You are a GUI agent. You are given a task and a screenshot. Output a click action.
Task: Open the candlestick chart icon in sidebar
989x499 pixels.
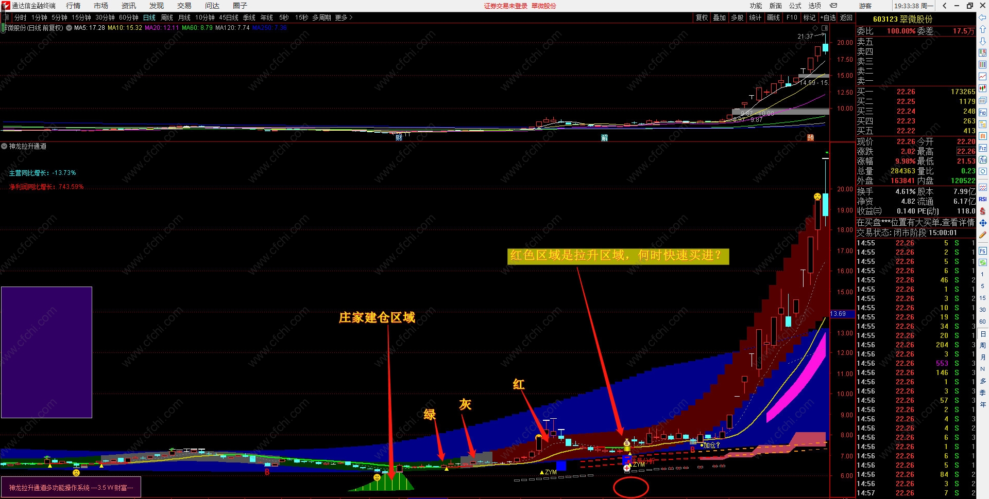point(983,88)
